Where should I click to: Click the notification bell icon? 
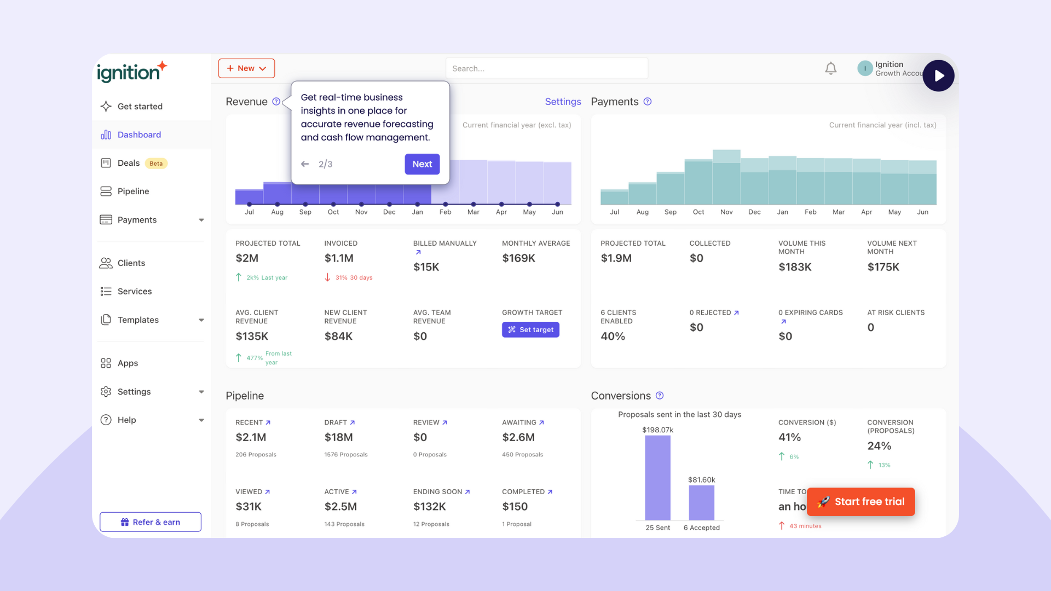[830, 68]
